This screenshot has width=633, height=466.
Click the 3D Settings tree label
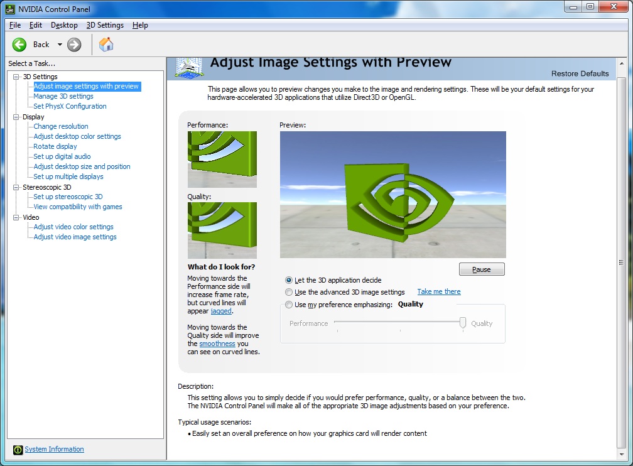[x=40, y=77]
